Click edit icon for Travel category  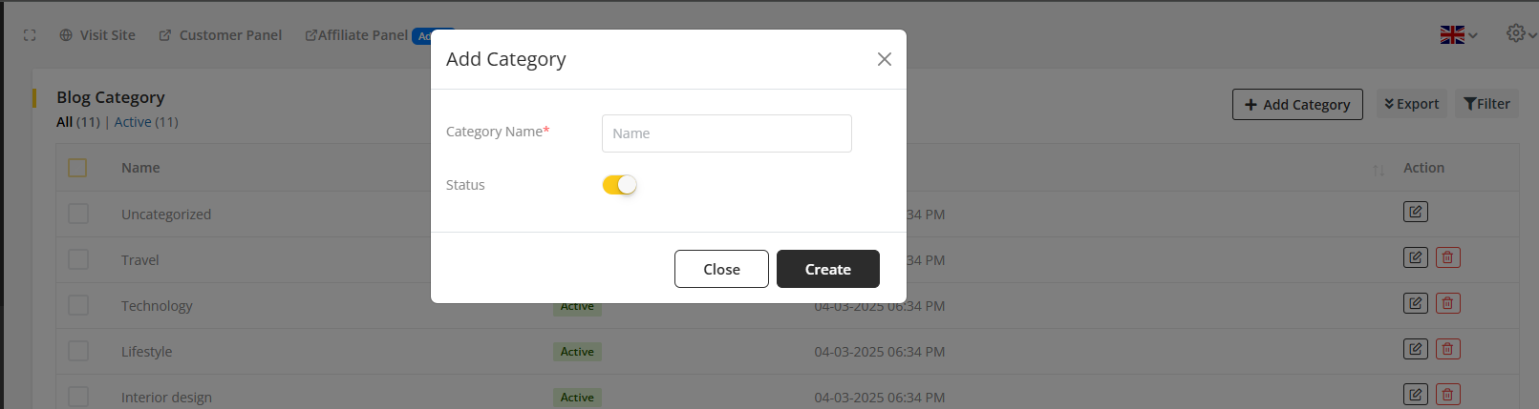1415,257
